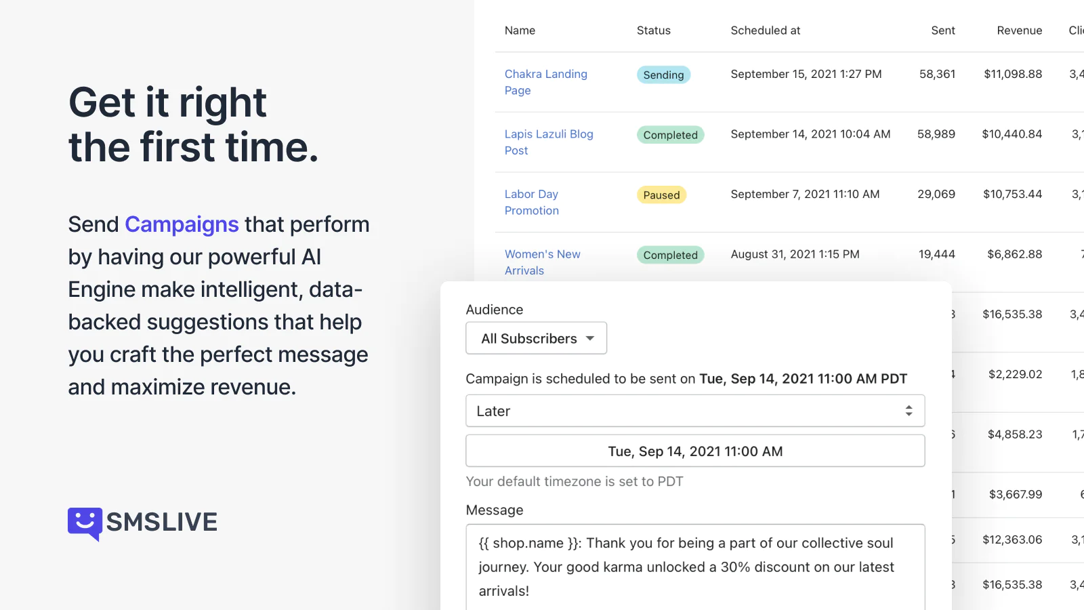This screenshot has height=610, width=1084.
Task: Click the highlighted Campaigns word
Action: click(182, 224)
